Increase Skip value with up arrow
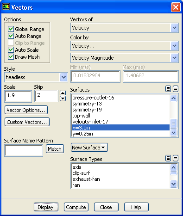The height and width of the screenshot is (216, 183). (x=63, y=93)
